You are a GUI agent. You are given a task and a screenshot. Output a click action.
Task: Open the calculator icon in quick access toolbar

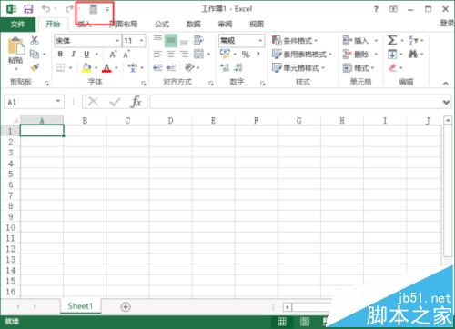tap(93, 9)
